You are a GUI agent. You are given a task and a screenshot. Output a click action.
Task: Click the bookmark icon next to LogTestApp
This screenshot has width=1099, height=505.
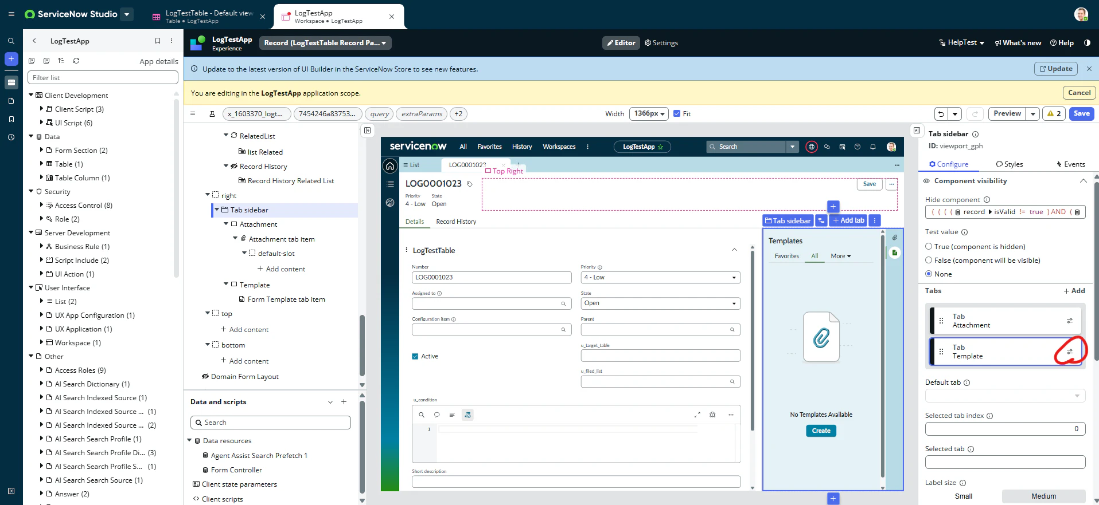click(x=158, y=41)
